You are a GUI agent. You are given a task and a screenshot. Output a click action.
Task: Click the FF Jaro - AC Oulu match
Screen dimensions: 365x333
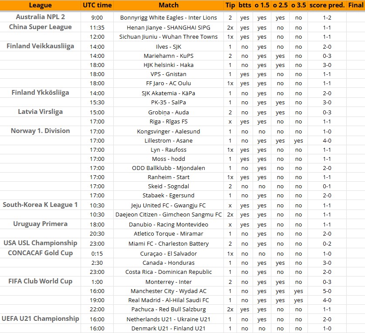point(169,83)
